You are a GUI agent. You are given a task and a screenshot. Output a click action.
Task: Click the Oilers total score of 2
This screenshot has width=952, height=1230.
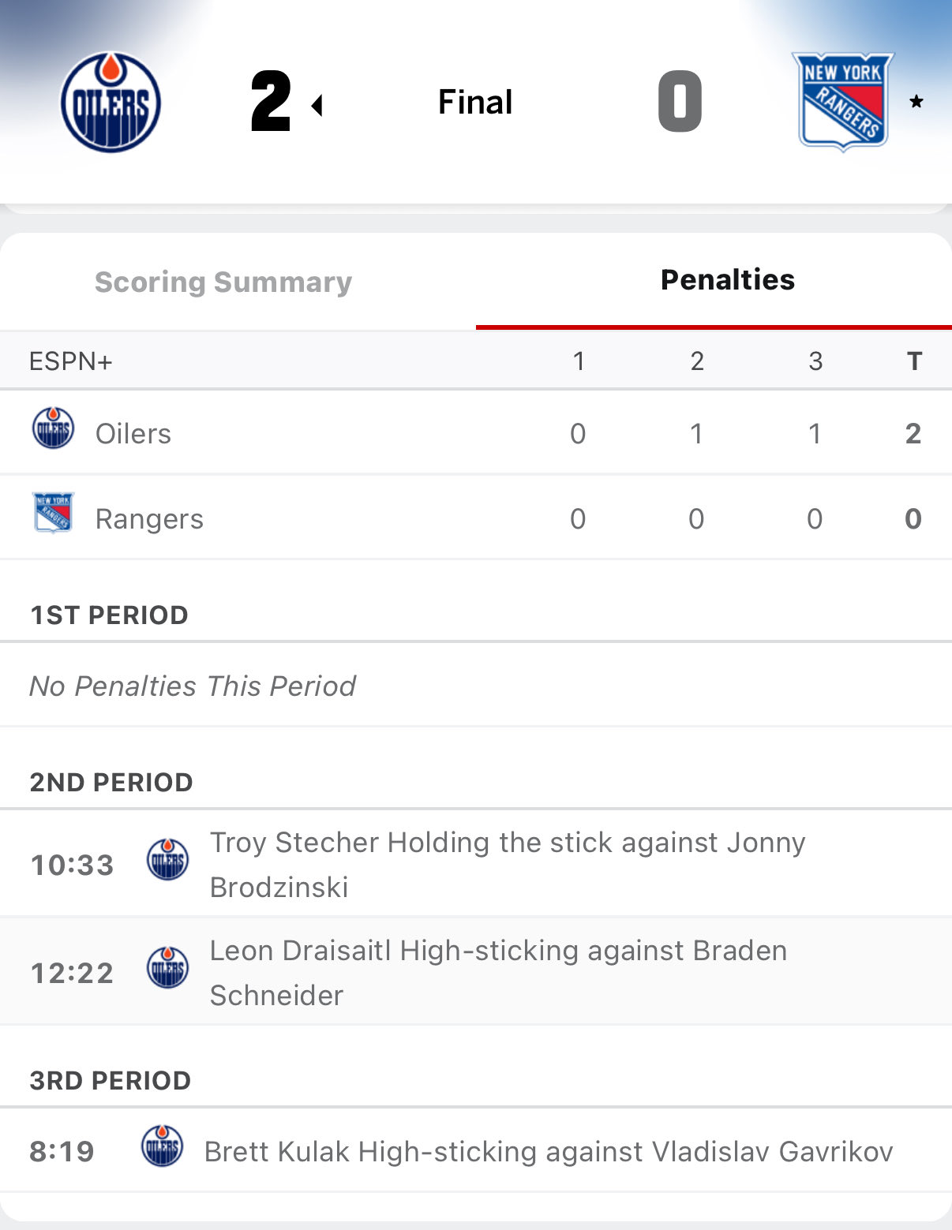[x=913, y=434]
